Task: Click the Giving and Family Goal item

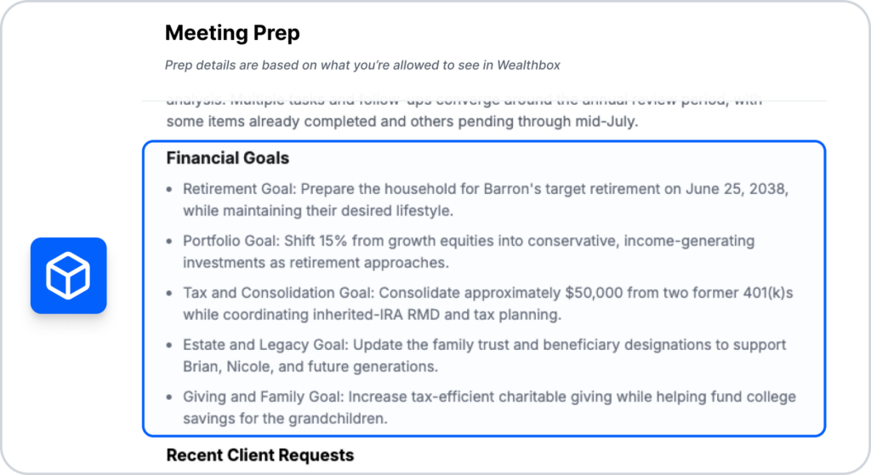Action: [x=489, y=407]
